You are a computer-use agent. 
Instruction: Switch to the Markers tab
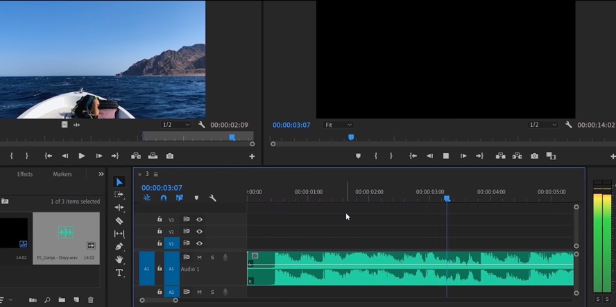pyautogui.click(x=62, y=174)
